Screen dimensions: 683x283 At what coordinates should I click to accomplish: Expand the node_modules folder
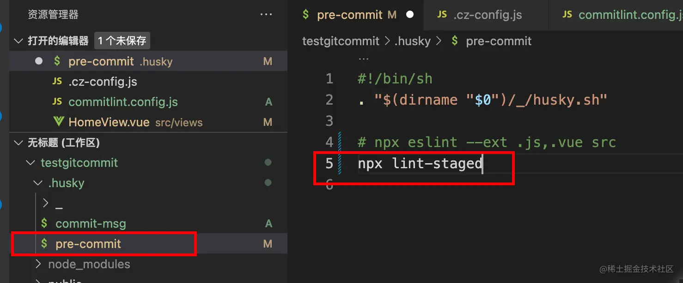click(x=39, y=264)
